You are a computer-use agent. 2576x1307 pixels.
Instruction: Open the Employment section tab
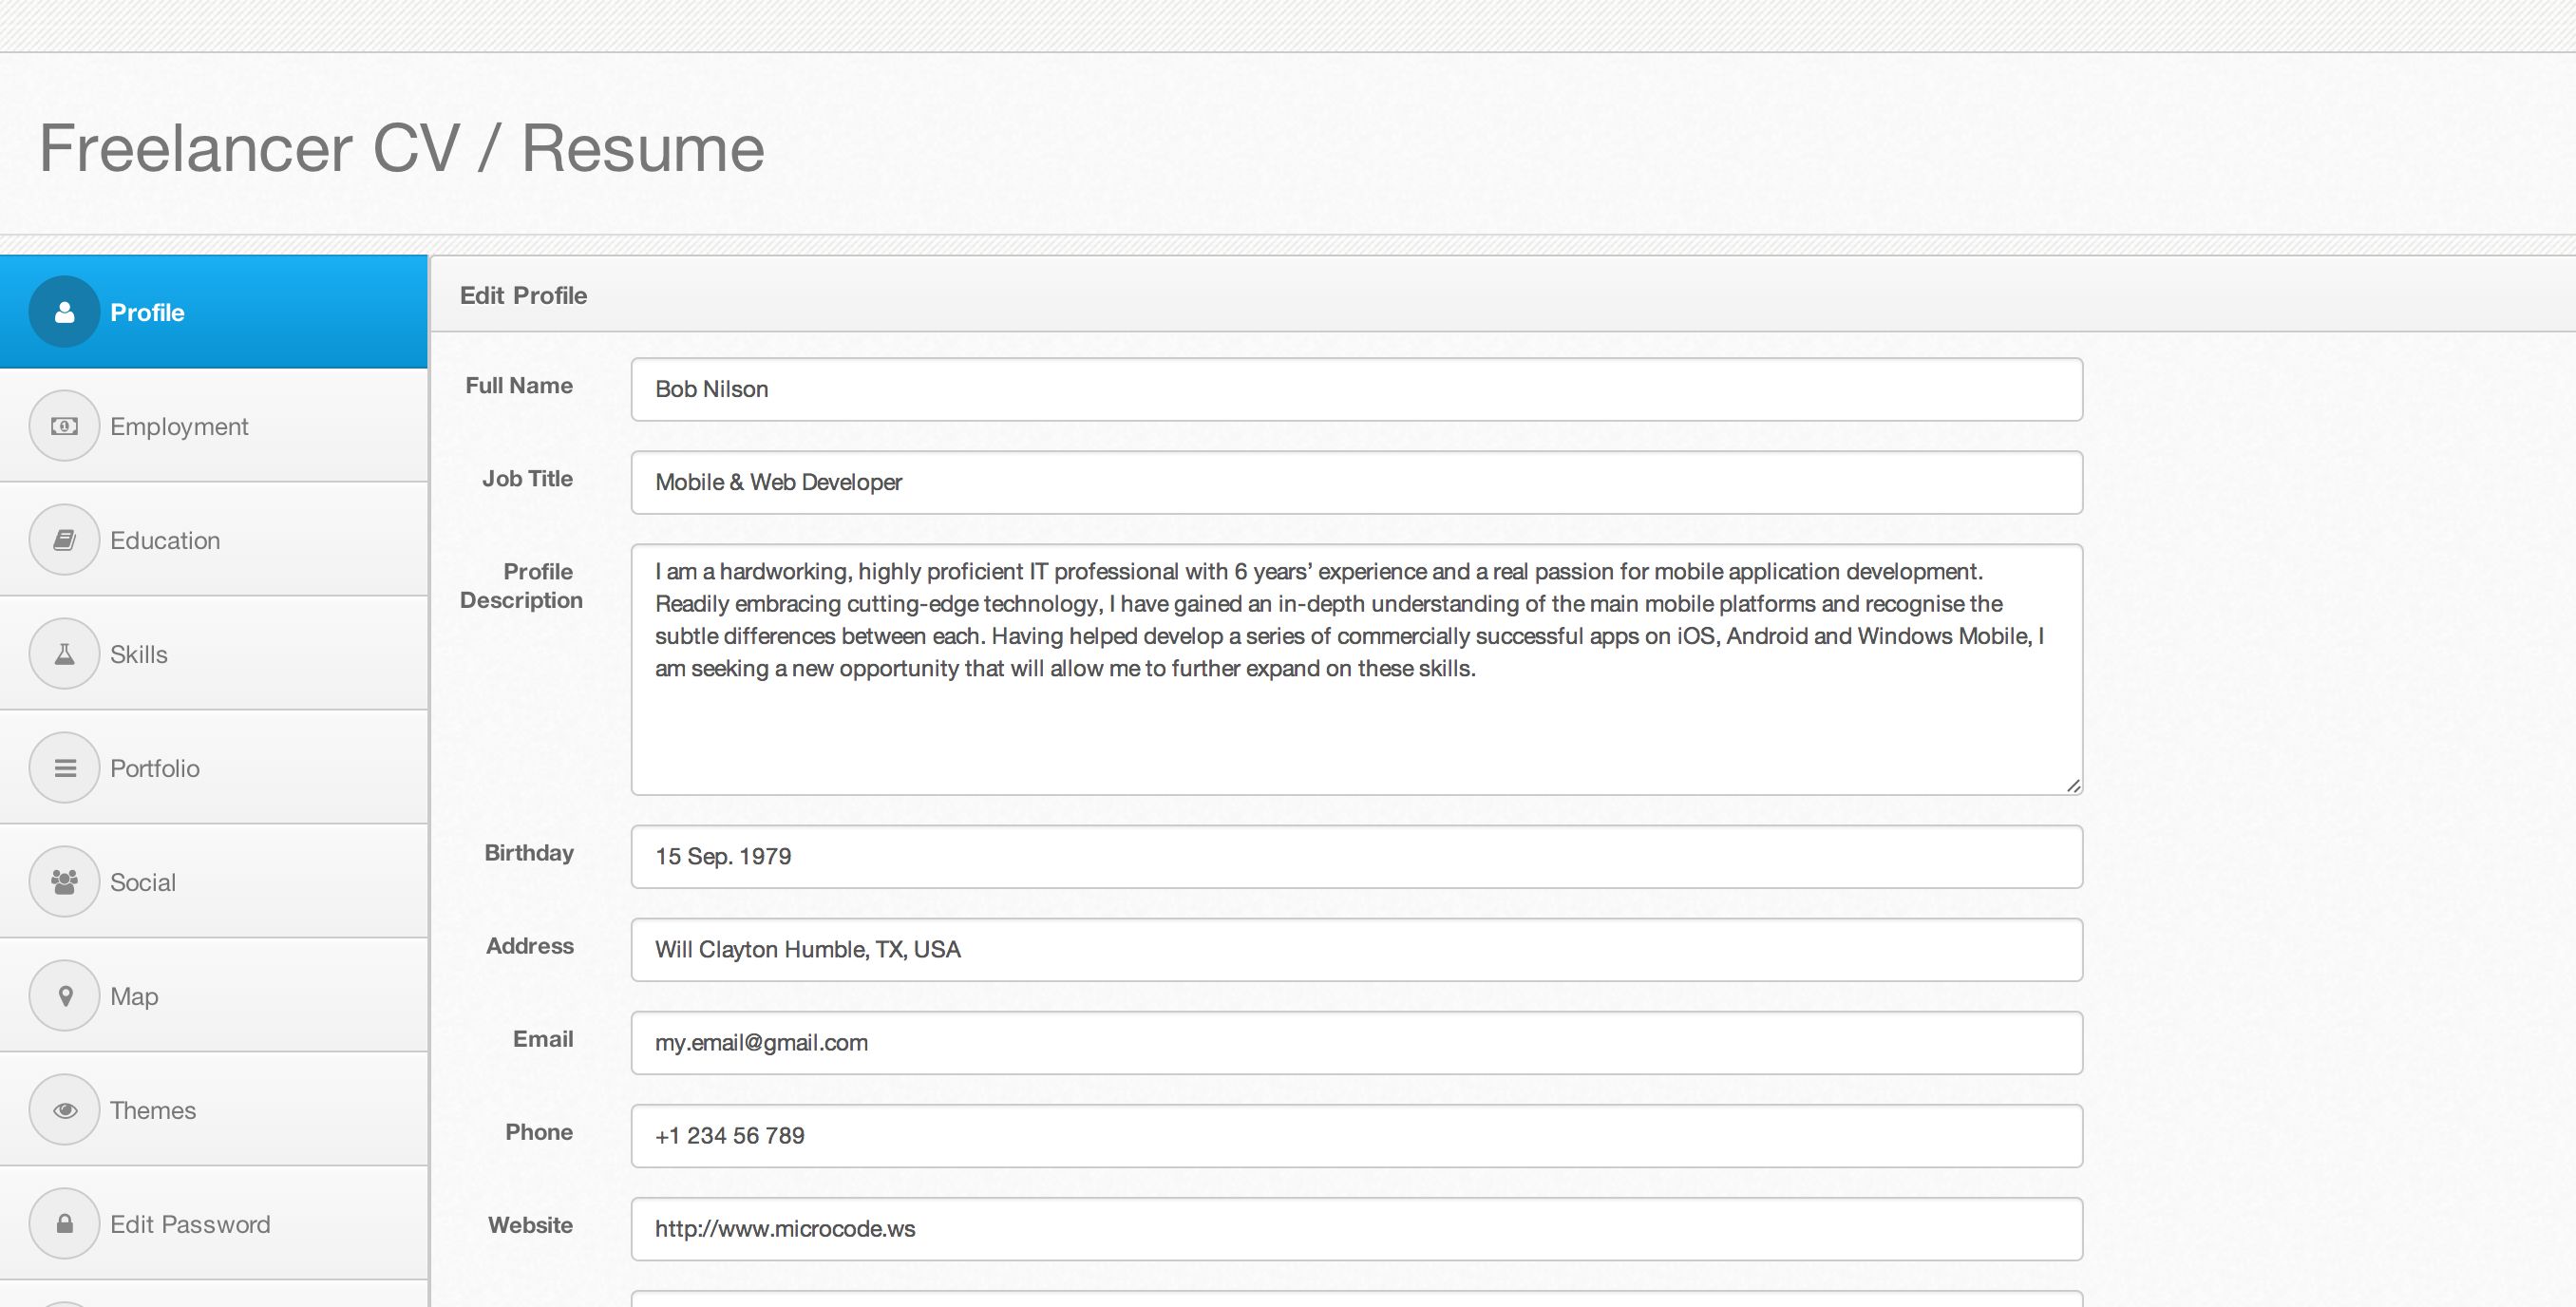pyautogui.click(x=179, y=426)
